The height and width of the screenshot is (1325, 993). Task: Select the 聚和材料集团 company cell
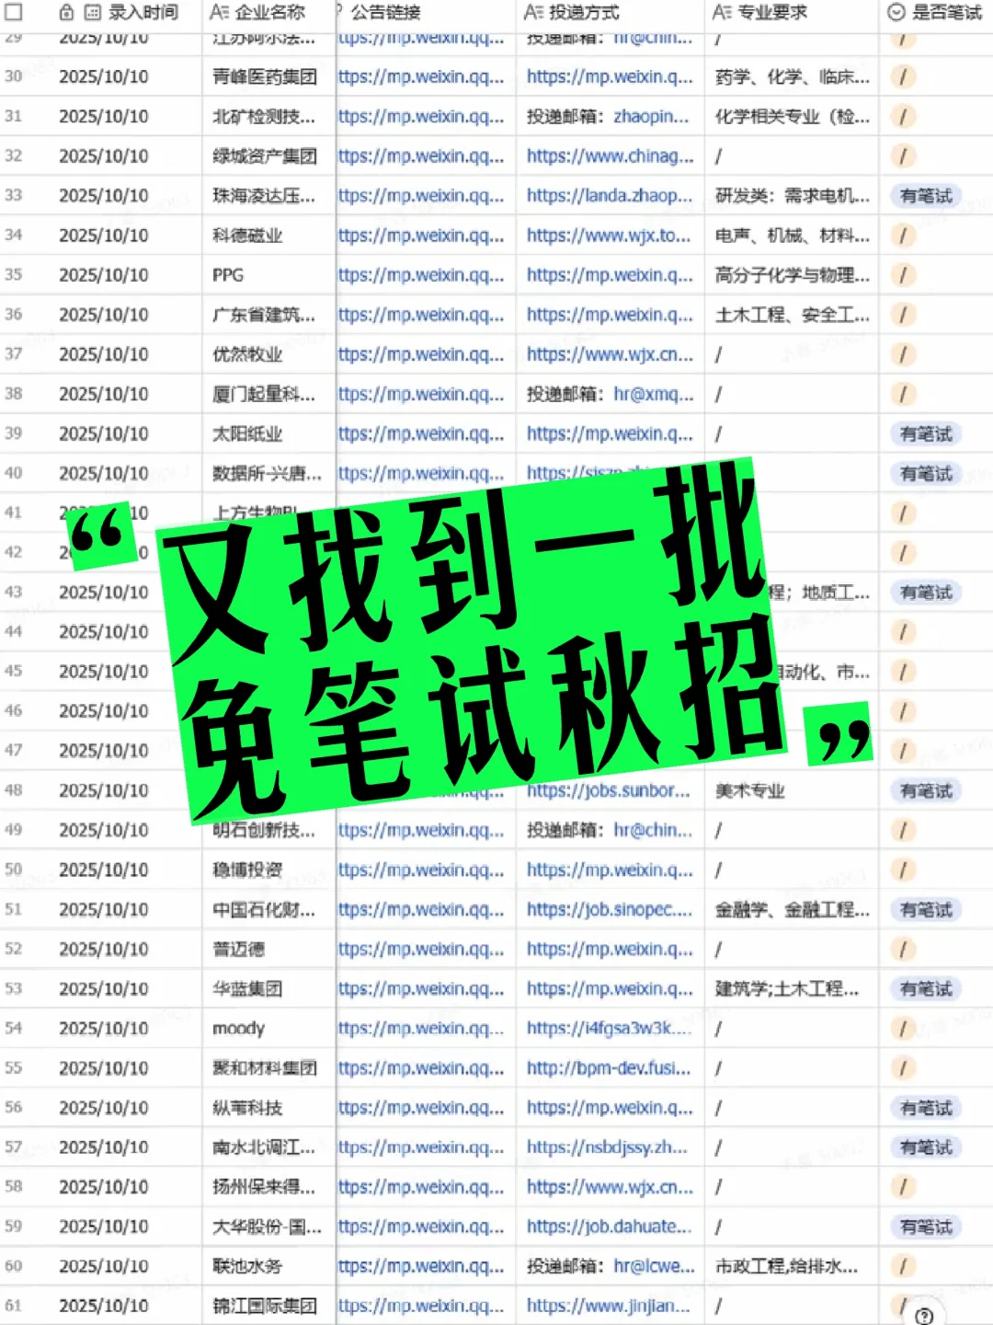tap(268, 1068)
